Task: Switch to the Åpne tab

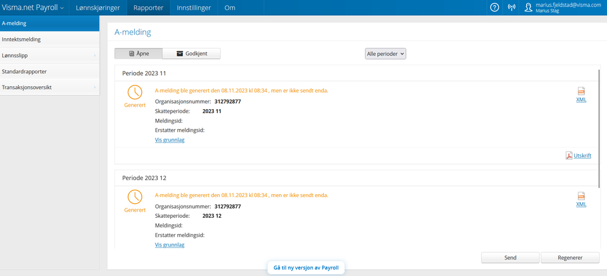Action: point(138,54)
